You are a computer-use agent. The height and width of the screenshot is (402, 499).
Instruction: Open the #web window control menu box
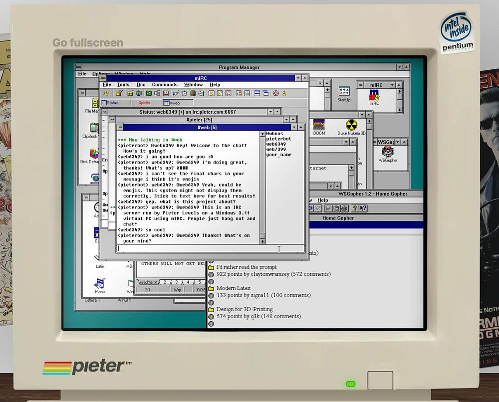[120, 127]
